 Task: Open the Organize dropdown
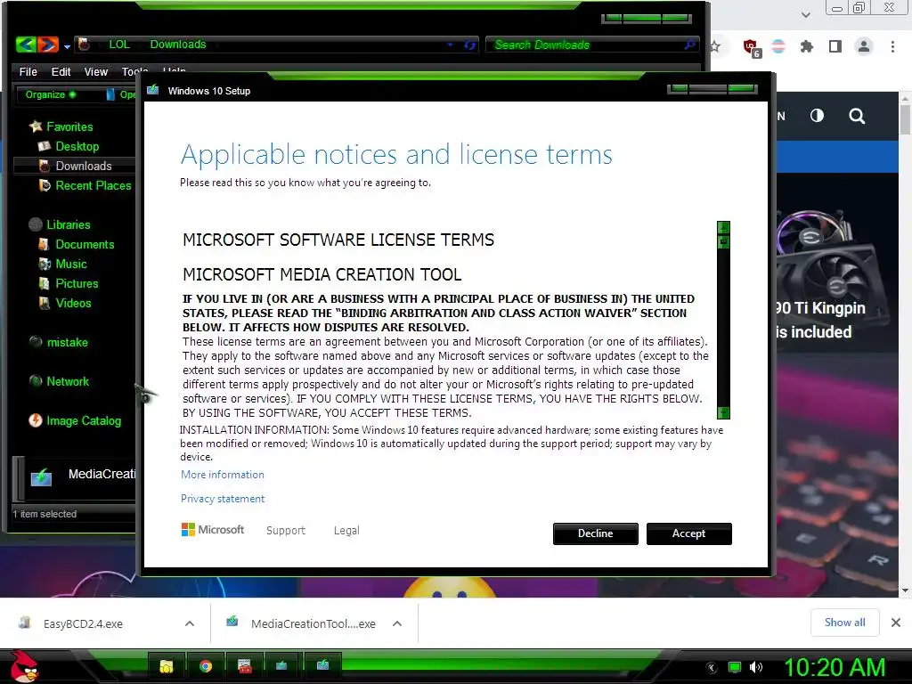click(x=51, y=94)
